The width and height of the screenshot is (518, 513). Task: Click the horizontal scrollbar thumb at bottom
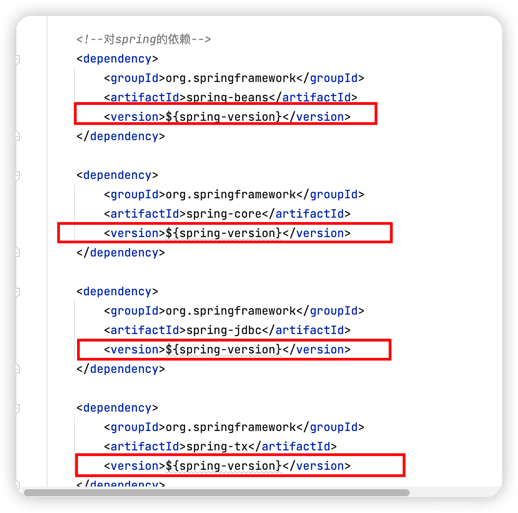217,493
